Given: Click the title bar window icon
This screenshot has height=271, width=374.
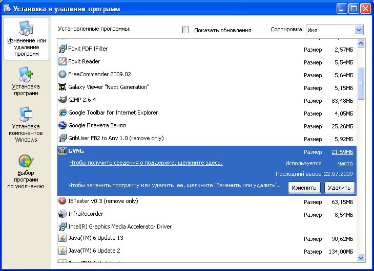Looking at the screenshot, I should 7,8.
